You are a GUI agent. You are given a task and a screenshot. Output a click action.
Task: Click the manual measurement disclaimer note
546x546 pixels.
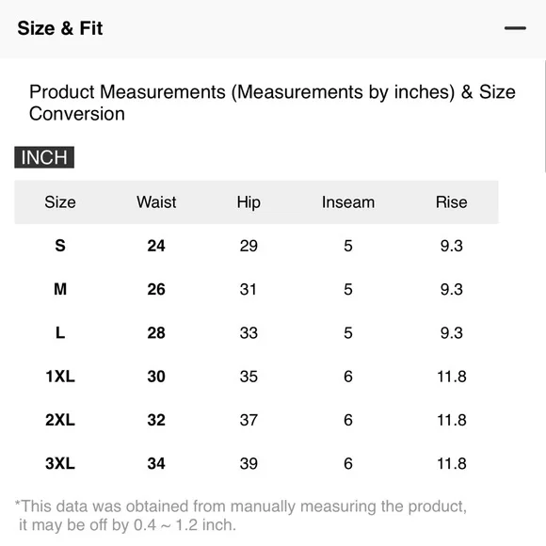click(241, 515)
